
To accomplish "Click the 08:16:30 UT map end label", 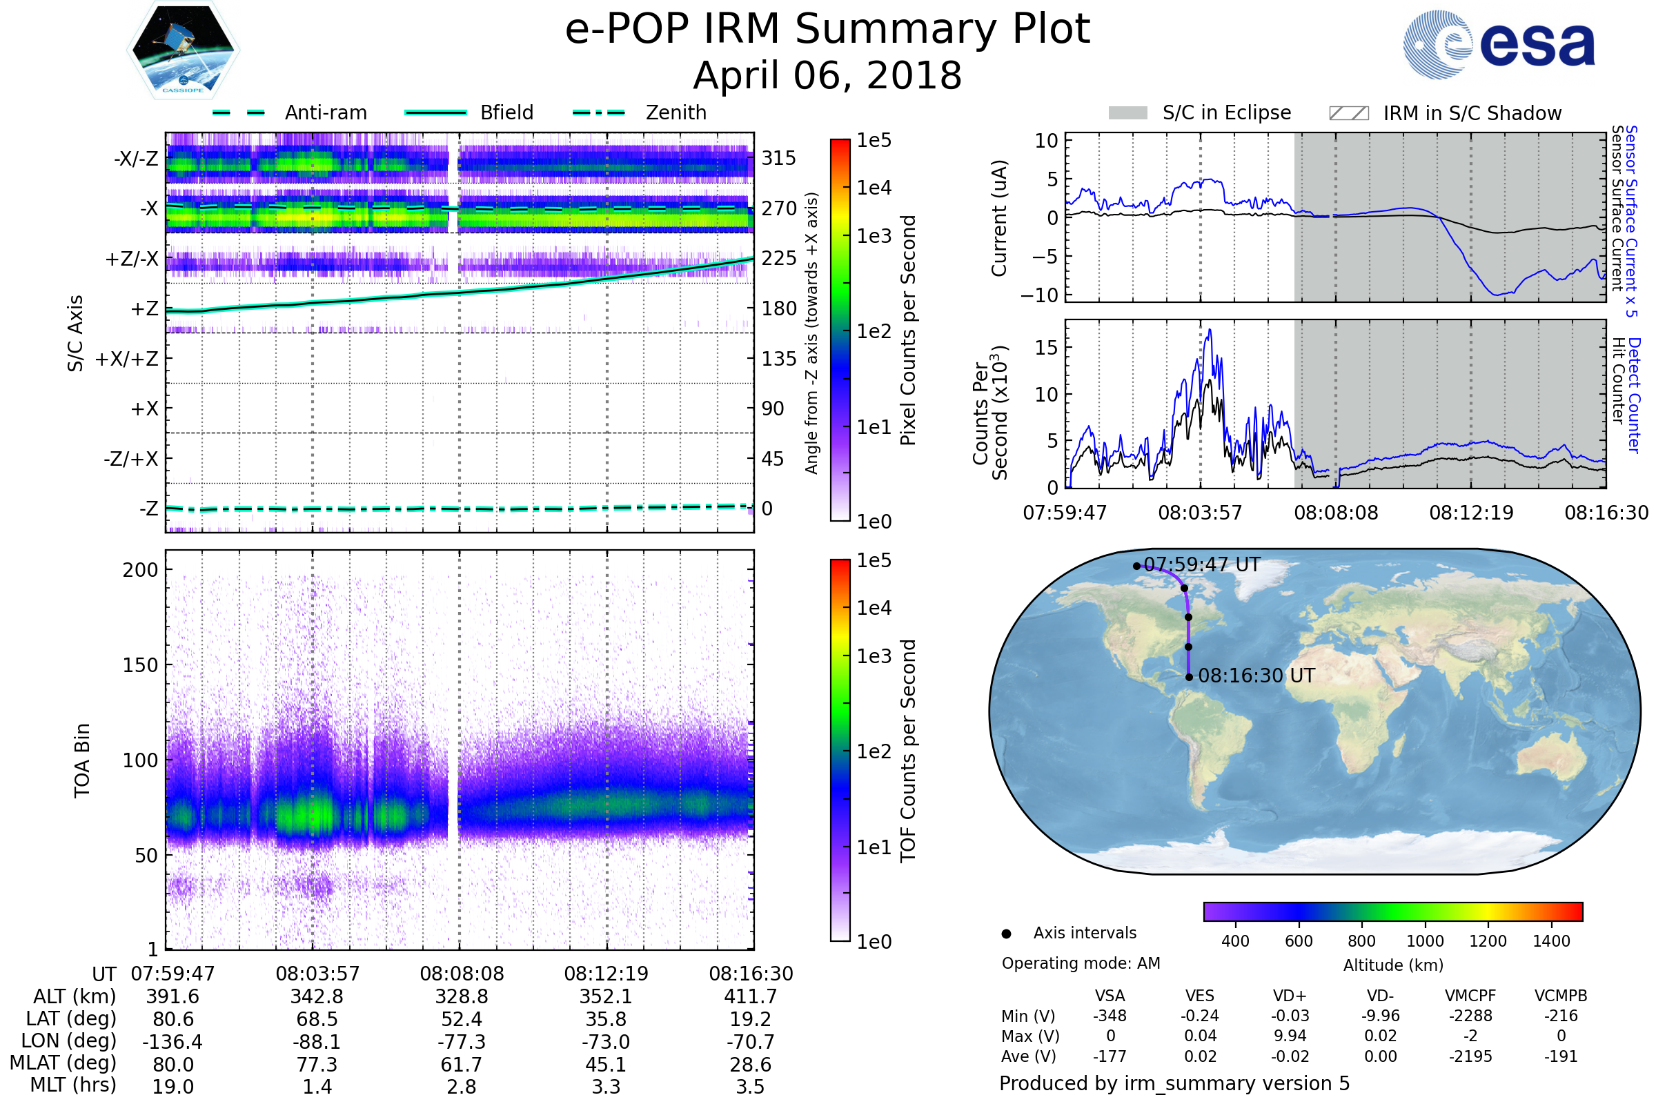I will click(x=1256, y=676).
